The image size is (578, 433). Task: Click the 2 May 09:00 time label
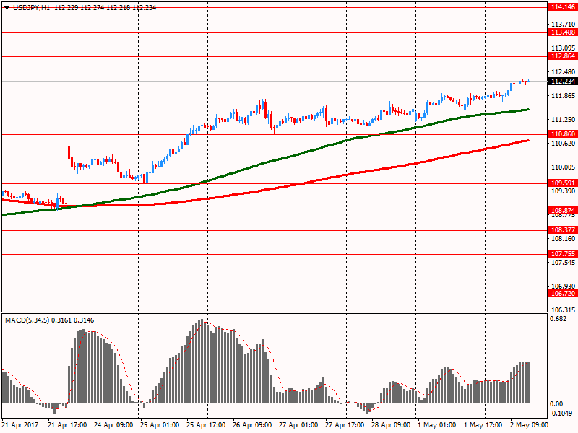(530, 425)
